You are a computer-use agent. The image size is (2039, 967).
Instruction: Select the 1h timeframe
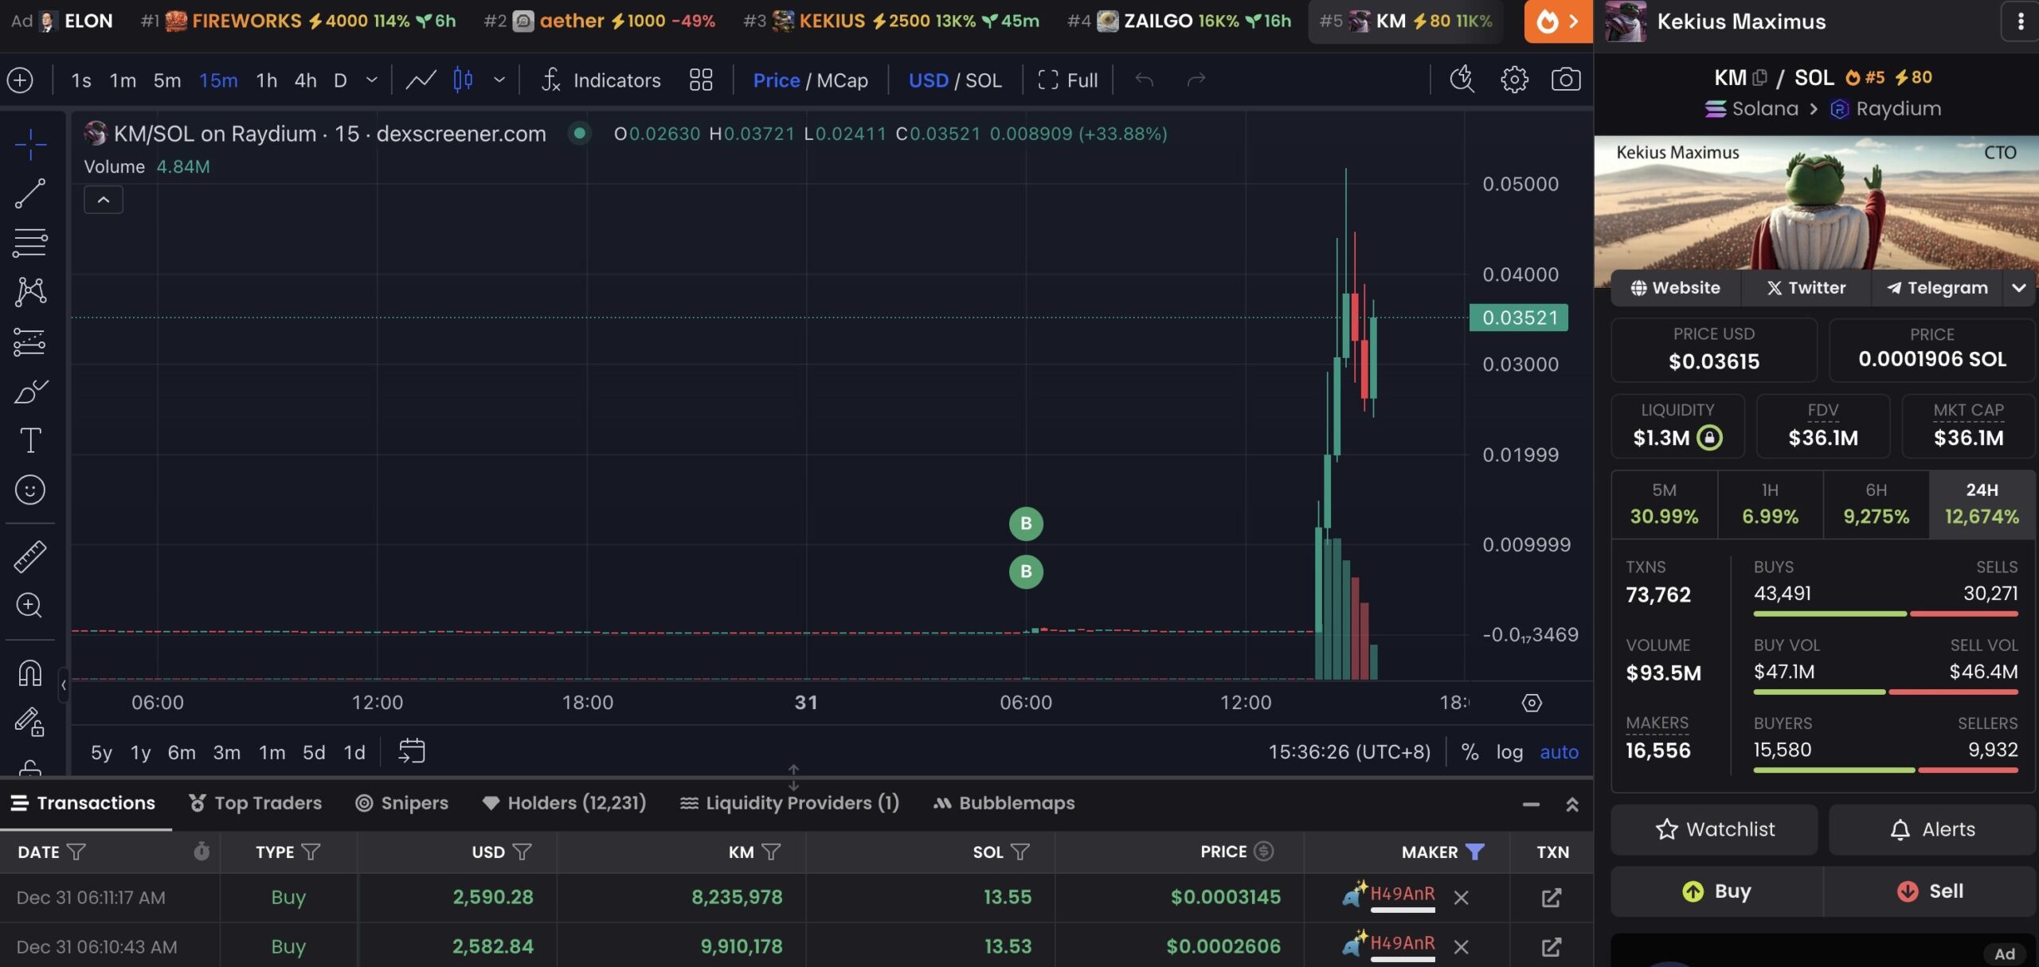point(267,80)
